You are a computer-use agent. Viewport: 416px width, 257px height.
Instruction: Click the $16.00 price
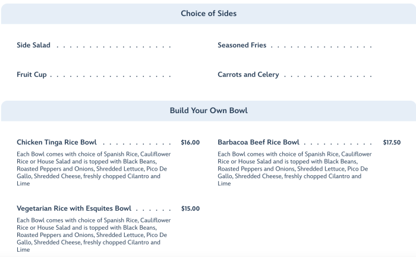[x=190, y=143]
